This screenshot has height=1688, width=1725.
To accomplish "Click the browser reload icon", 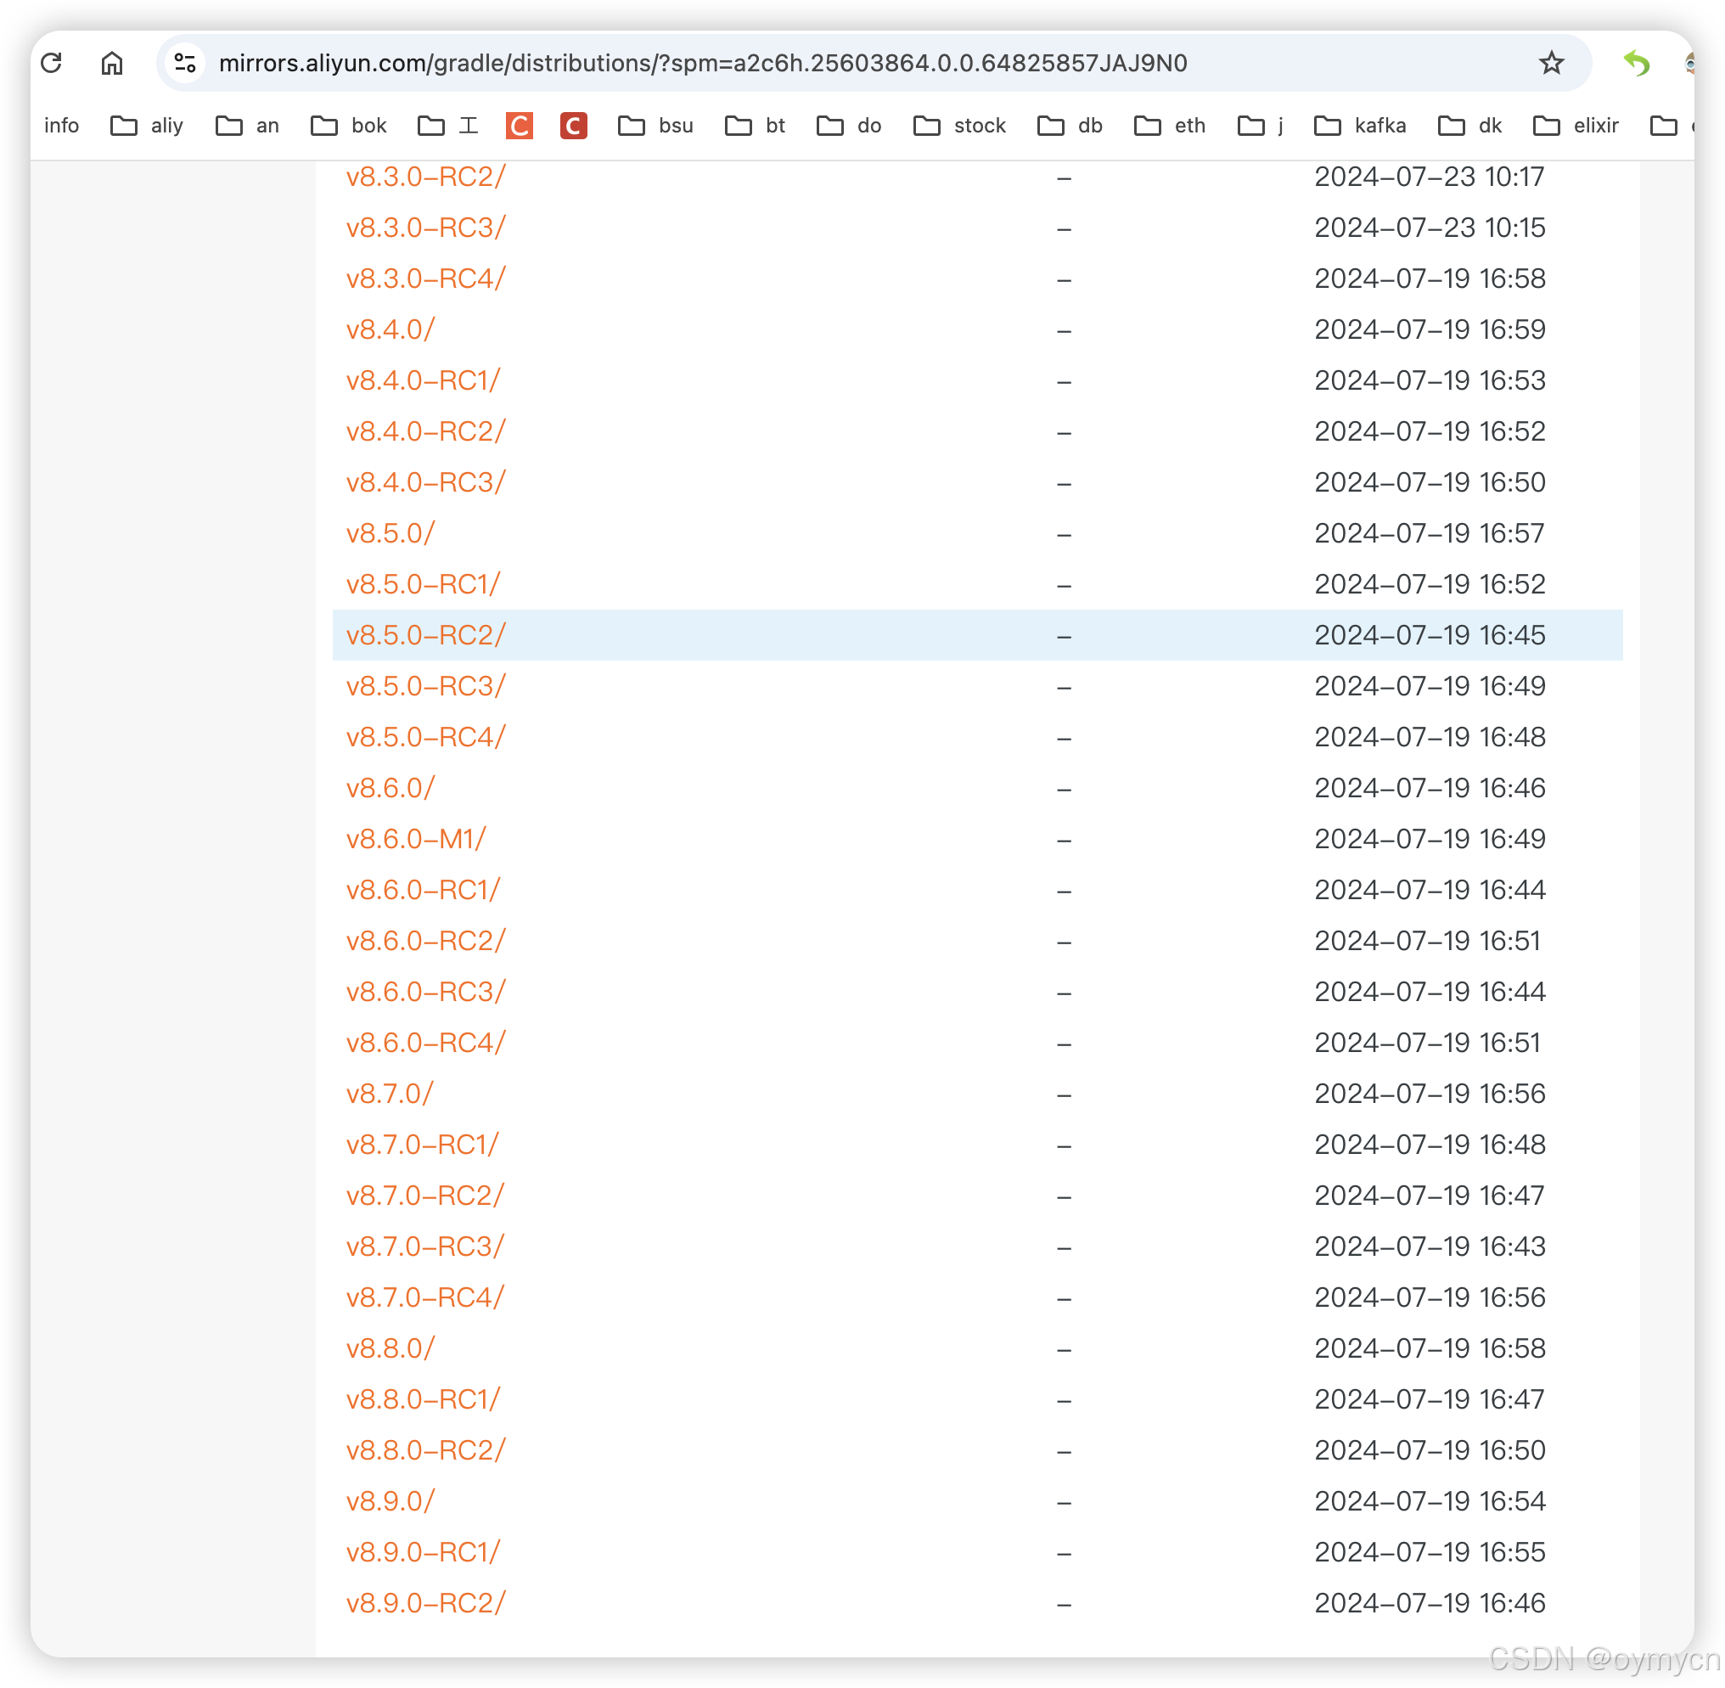I will (x=52, y=63).
